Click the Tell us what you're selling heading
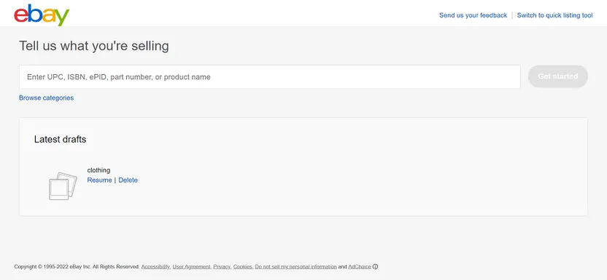 [94, 47]
